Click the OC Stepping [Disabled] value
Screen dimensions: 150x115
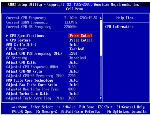point(77,58)
